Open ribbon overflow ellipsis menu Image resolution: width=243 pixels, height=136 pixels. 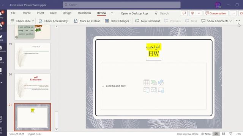pyautogui.click(x=238, y=21)
